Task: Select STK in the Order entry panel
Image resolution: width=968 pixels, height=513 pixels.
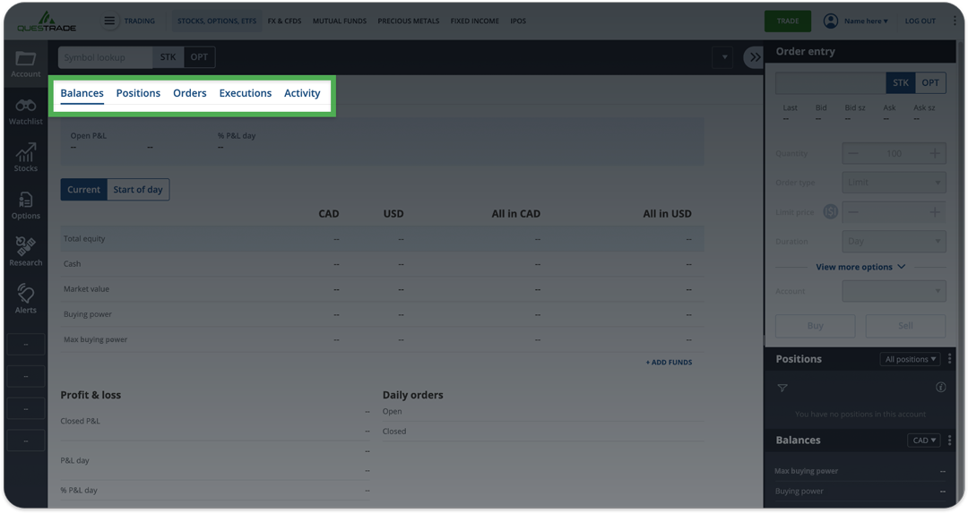Action: (x=900, y=82)
